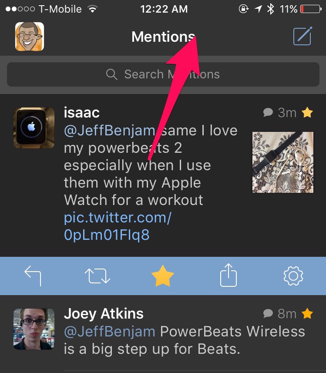The height and width of the screenshot is (373, 326).
Task: Retweet isaac's tweet
Action: coord(97,276)
